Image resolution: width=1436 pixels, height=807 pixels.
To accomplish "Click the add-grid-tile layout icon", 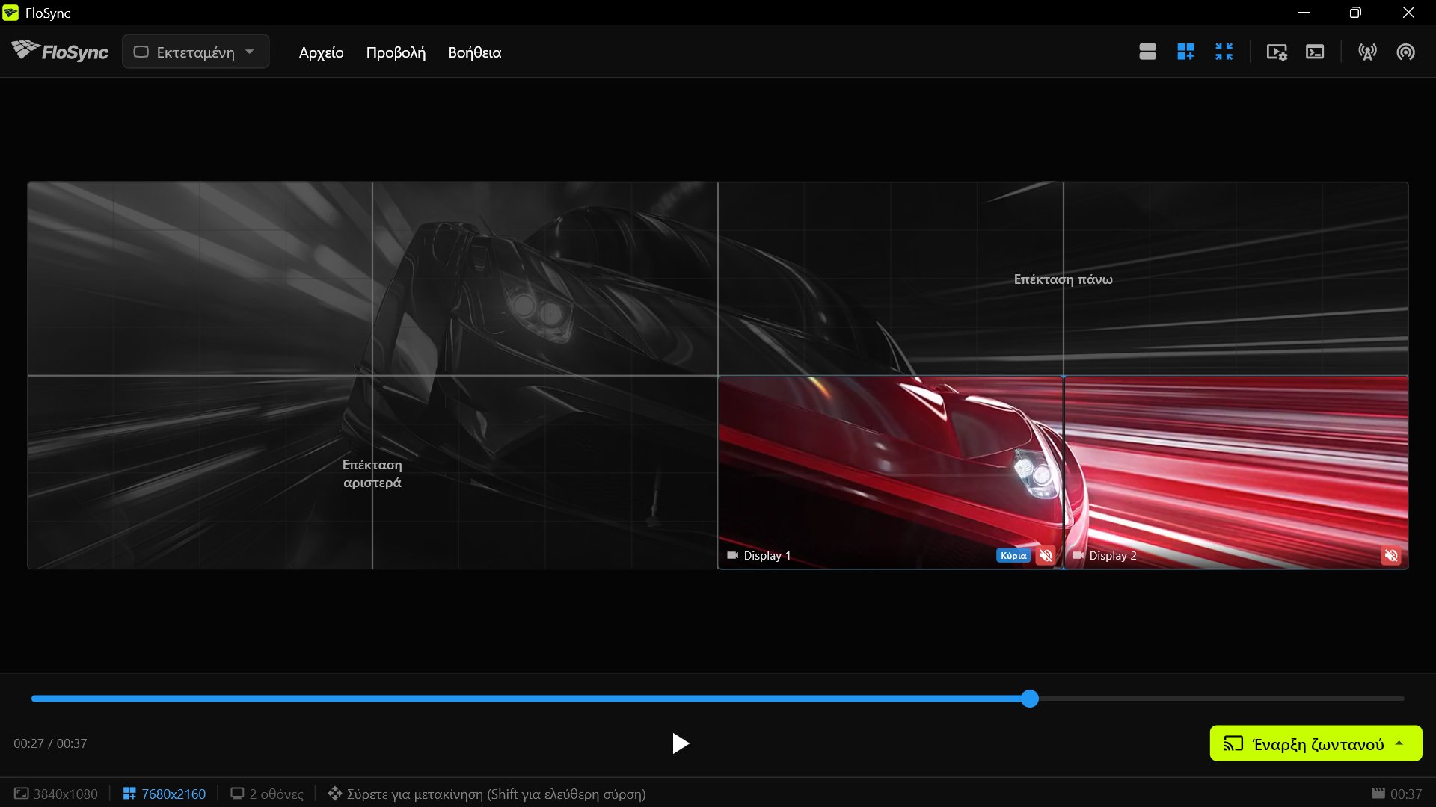I will pyautogui.click(x=1185, y=52).
